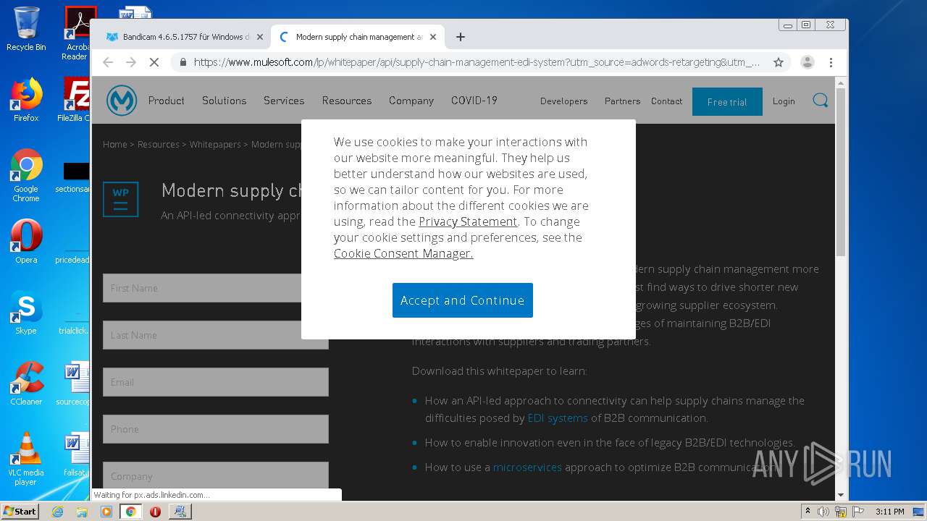The height and width of the screenshot is (521, 927).
Task: Go to Resources breadcrumb
Action: click(x=159, y=145)
